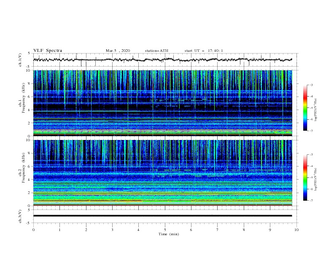Click the "ch.1(V)" axis label
The height and width of the screenshot is (258, 334).
click(20, 60)
